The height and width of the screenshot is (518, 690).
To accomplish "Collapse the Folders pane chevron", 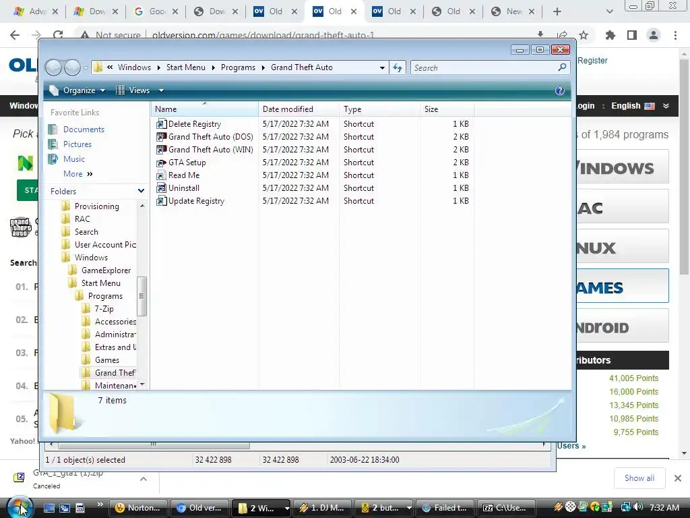I will 141,191.
